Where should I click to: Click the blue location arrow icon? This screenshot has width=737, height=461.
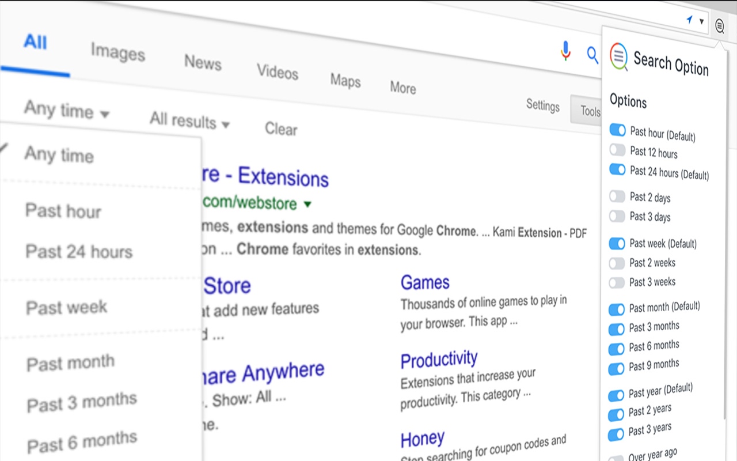689,20
